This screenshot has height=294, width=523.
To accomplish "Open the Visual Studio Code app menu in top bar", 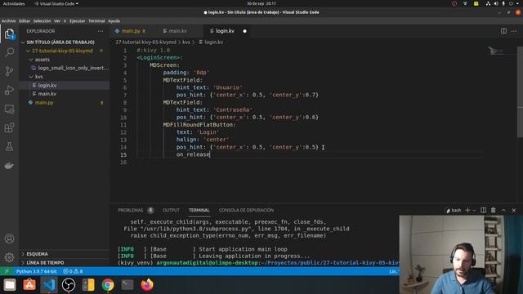I will click(56, 3).
